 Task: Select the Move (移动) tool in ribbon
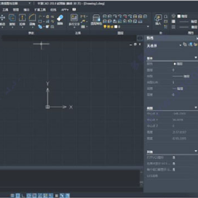pos(2,19)
